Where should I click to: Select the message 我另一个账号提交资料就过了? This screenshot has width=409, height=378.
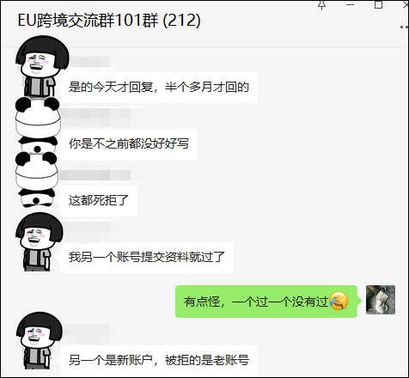pos(147,258)
